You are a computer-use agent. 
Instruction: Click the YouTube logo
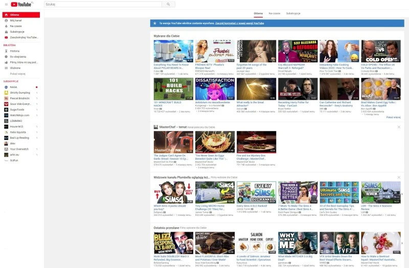22,4
